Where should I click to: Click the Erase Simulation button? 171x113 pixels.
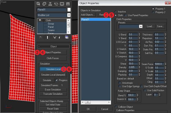(x=53, y=90)
